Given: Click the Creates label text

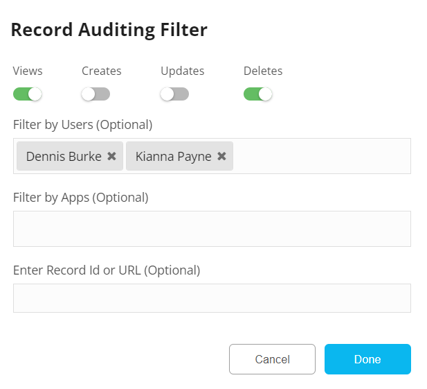Looking at the screenshot, I should pos(101,71).
